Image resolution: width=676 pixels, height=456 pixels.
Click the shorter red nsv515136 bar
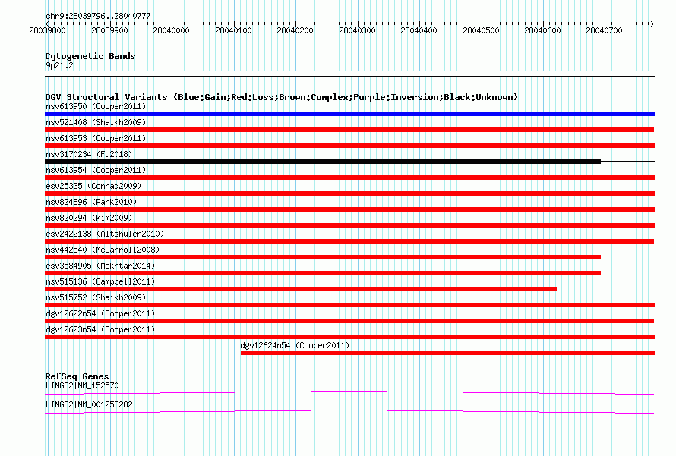(301, 289)
